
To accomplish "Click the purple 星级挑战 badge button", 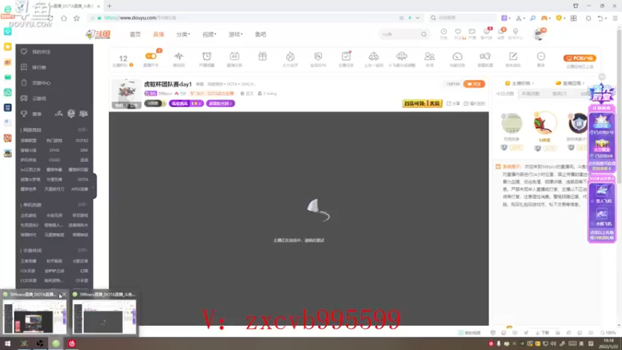I will tap(186, 103).
